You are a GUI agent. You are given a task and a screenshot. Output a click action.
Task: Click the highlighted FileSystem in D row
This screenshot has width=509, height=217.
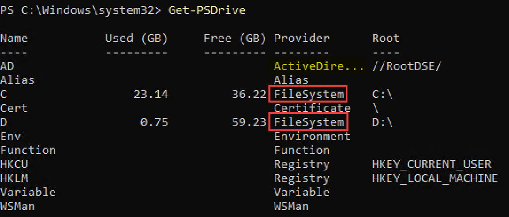tap(308, 122)
